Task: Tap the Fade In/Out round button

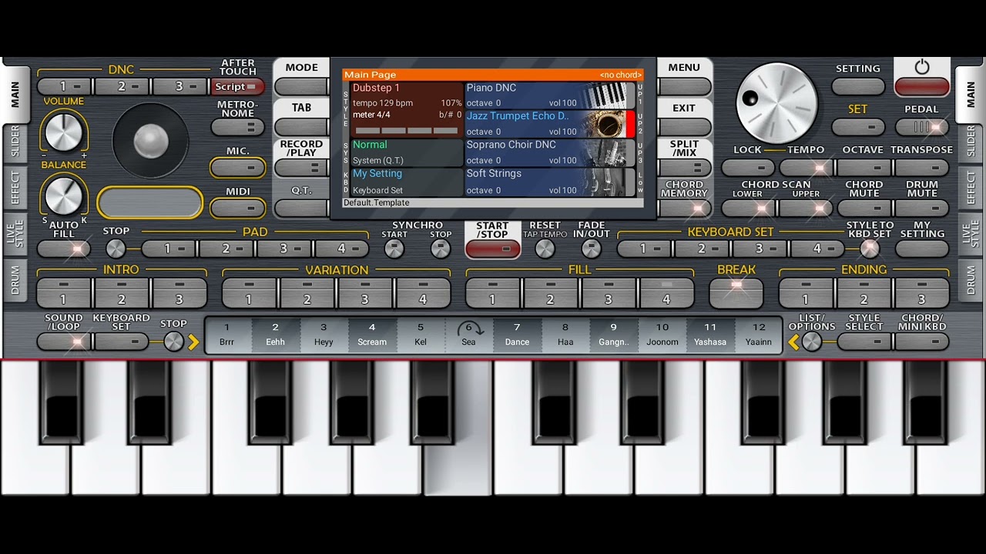Action: 591,249
